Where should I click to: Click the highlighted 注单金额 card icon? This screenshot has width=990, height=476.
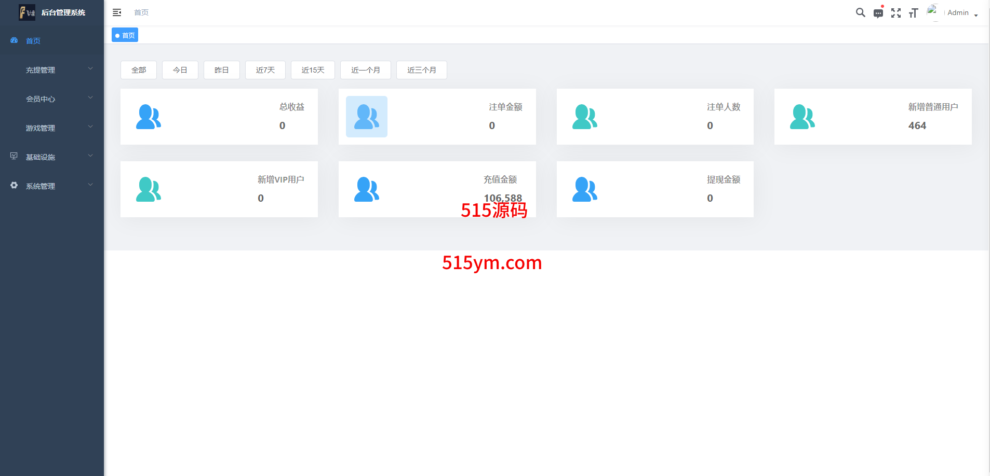pos(367,117)
